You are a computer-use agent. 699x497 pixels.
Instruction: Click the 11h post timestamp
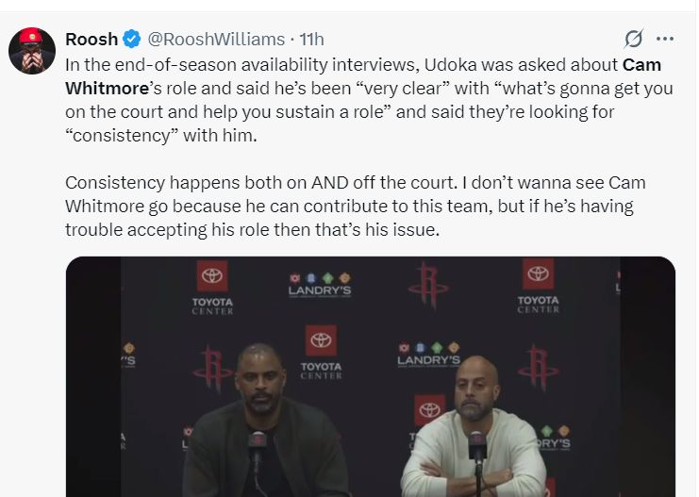[x=311, y=40]
